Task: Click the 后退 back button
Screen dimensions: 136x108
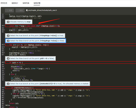Action: click(x=10, y=10)
